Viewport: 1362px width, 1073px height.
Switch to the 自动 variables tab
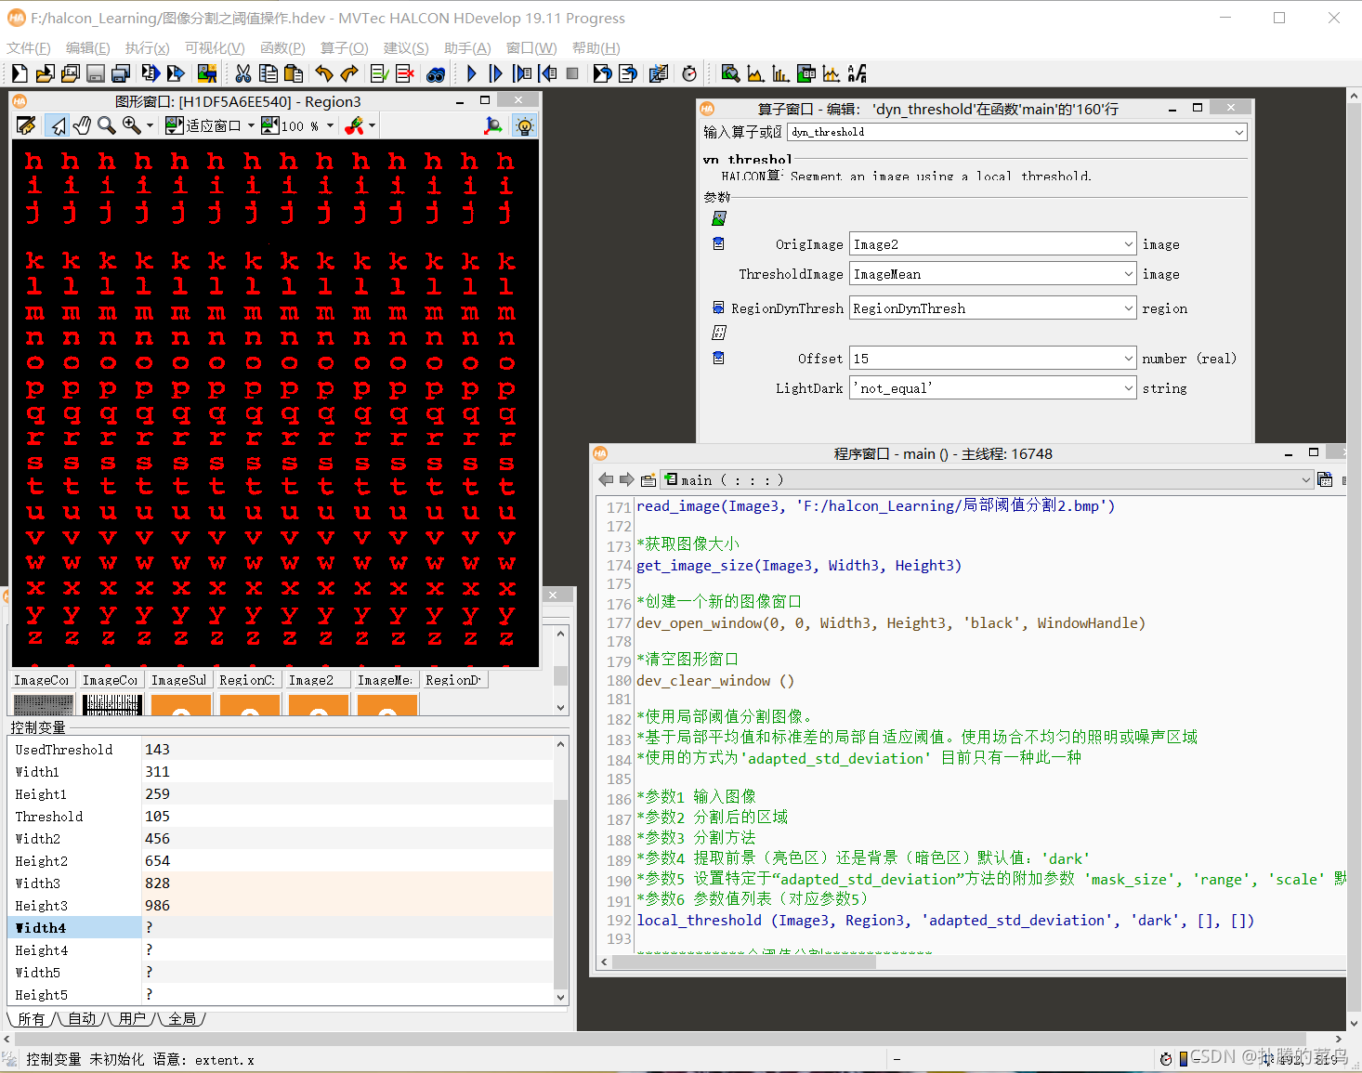pyautogui.click(x=82, y=1019)
